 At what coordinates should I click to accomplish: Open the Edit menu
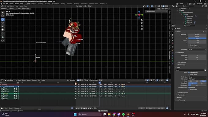pos(7,4)
